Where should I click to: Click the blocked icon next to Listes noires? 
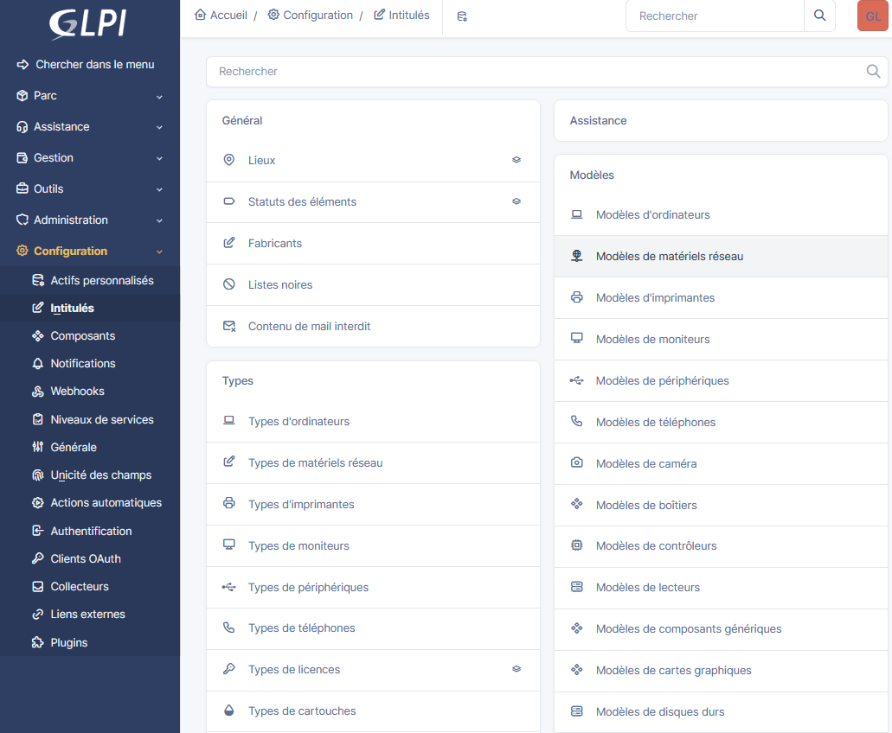(x=228, y=284)
